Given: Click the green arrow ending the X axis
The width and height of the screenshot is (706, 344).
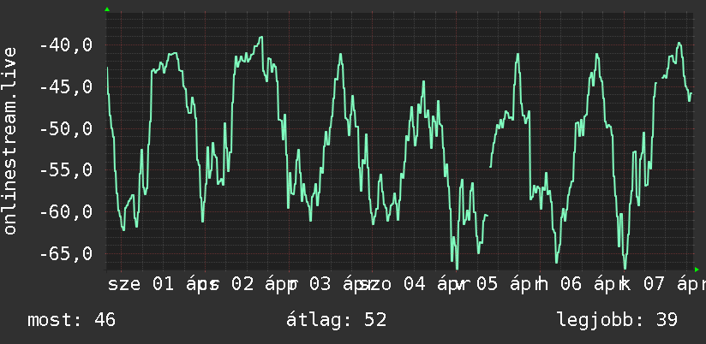Looking at the screenshot, I should [697, 270].
